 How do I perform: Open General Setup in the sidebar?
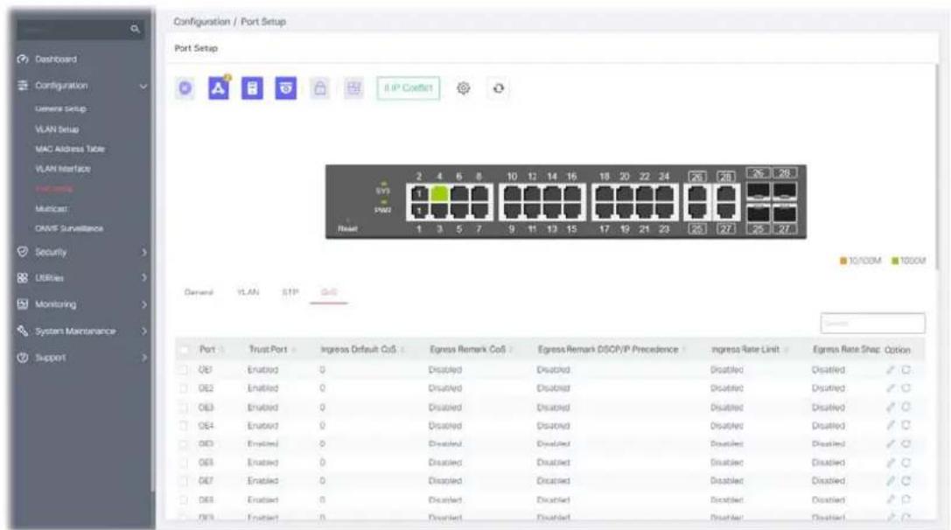(x=60, y=109)
